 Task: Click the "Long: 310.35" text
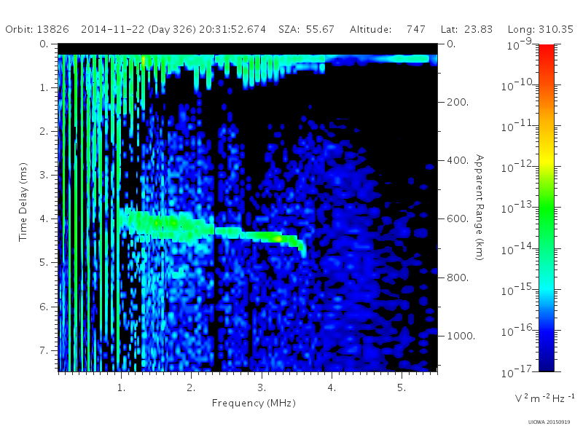pyautogui.click(x=541, y=29)
